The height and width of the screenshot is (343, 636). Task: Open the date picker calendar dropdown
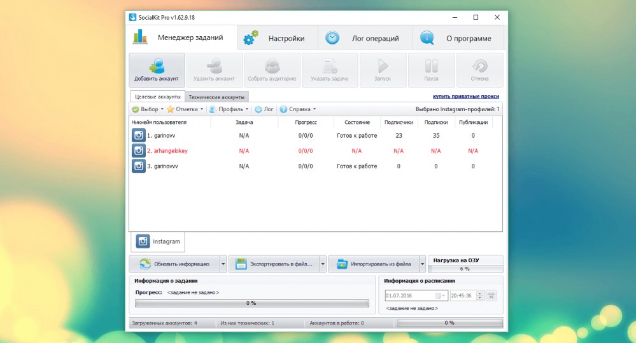click(x=441, y=295)
